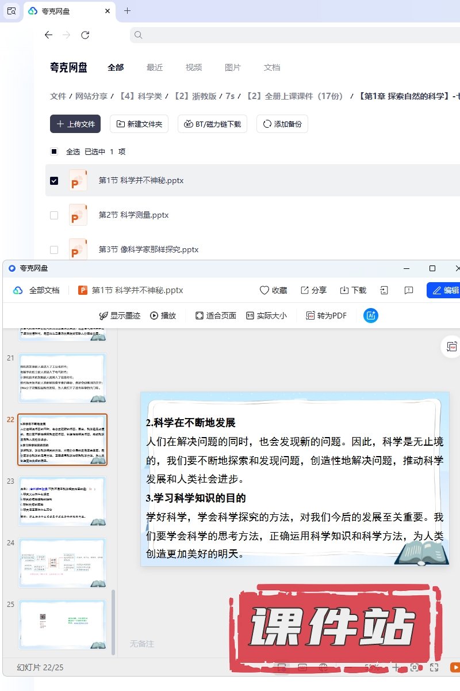
Task: Click the 转为PDF convert button
Action: [x=326, y=316]
